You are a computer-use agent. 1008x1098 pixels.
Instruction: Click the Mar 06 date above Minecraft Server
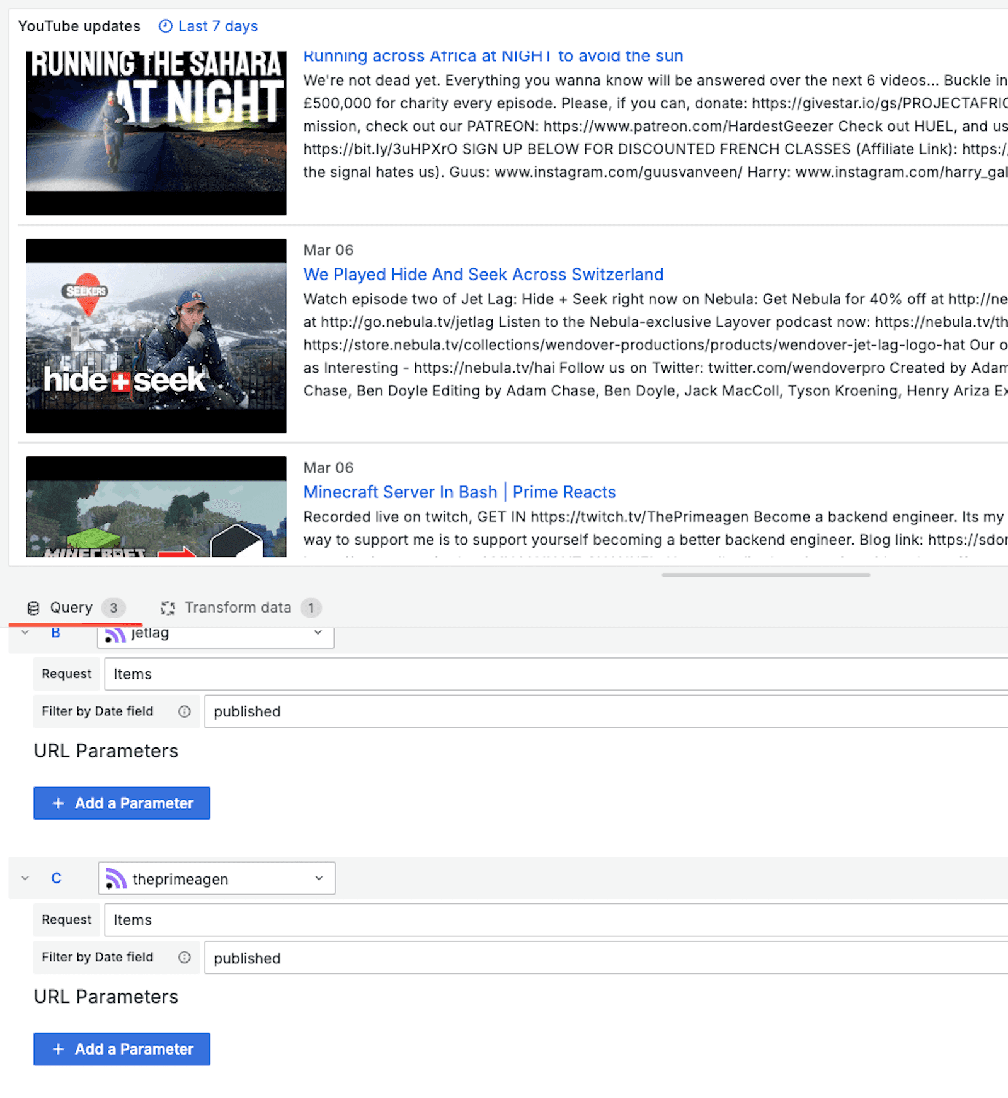(328, 468)
